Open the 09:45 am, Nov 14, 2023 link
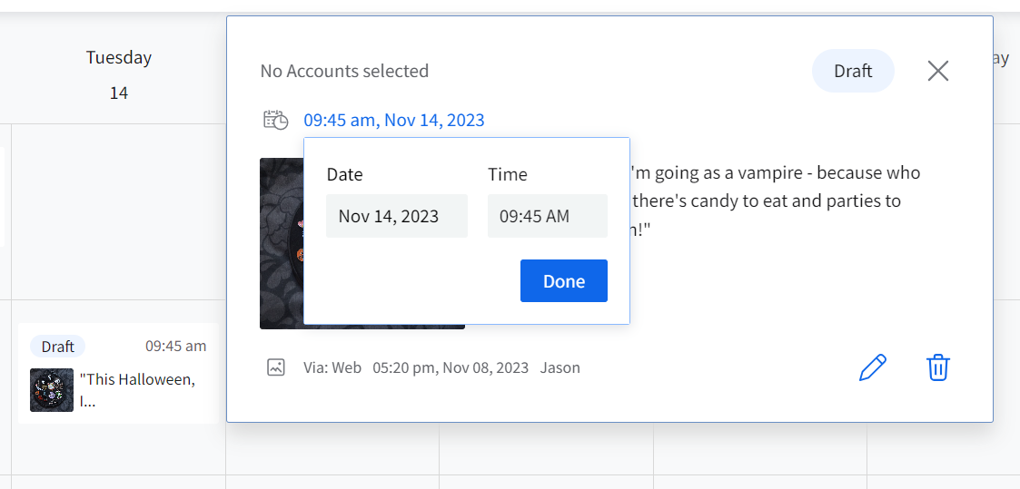 point(394,120)
